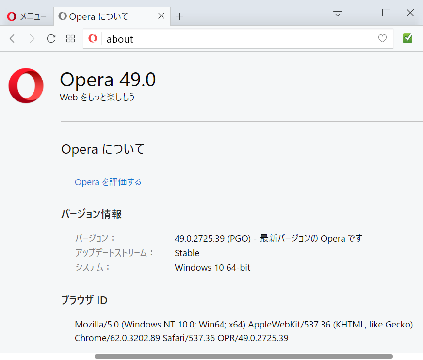Click the horizontal scrollbar at the bottom
The height and width of the screenshot is (360, 423).
click(x=244, y=357)
